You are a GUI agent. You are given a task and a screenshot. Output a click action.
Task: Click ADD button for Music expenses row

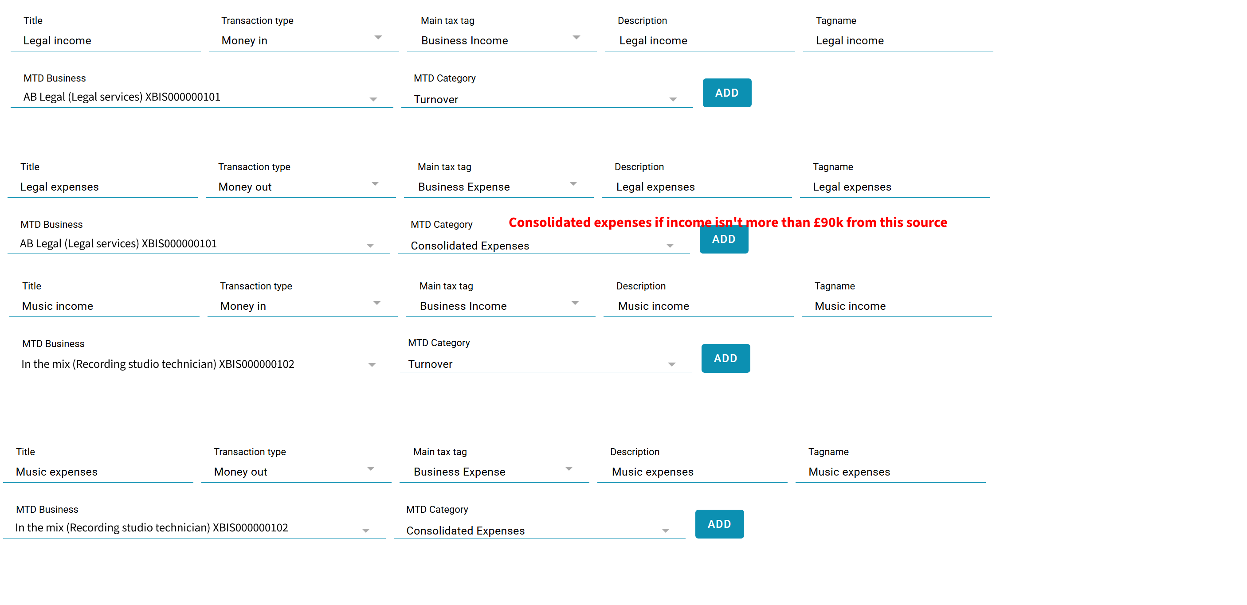(719, 524)
